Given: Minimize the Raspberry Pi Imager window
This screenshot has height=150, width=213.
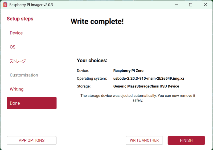Looking at the screenshot, I should (176, 5).
